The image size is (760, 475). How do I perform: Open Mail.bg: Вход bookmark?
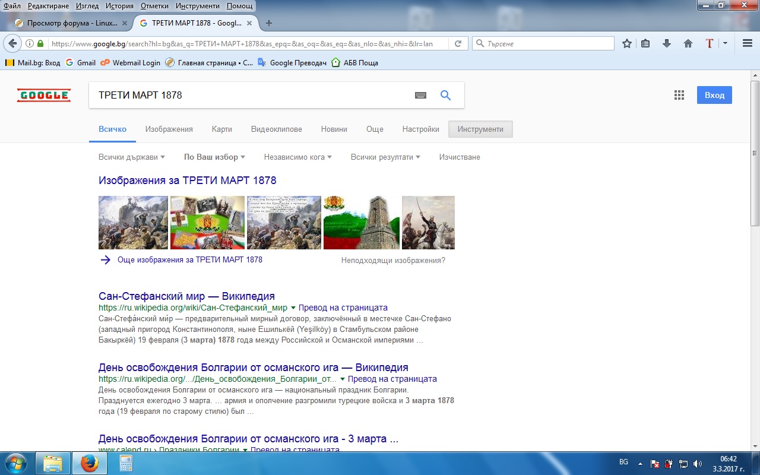click(33, 62)
